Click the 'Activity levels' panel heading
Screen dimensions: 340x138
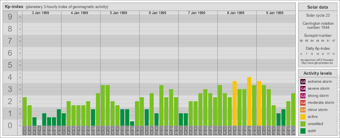click(x=318, y=73)
